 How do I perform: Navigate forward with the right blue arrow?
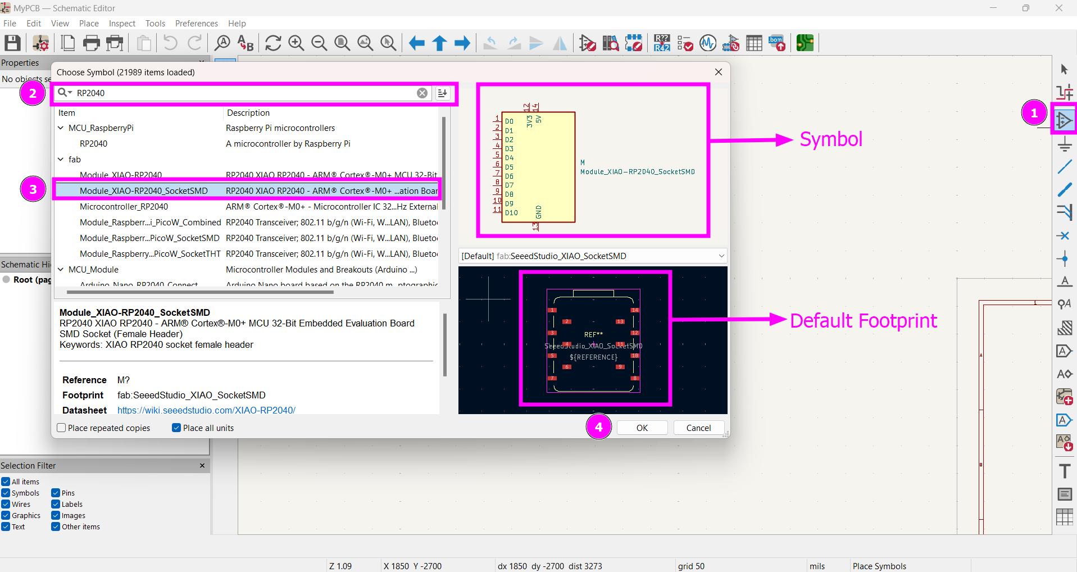(x=462, y=43)
